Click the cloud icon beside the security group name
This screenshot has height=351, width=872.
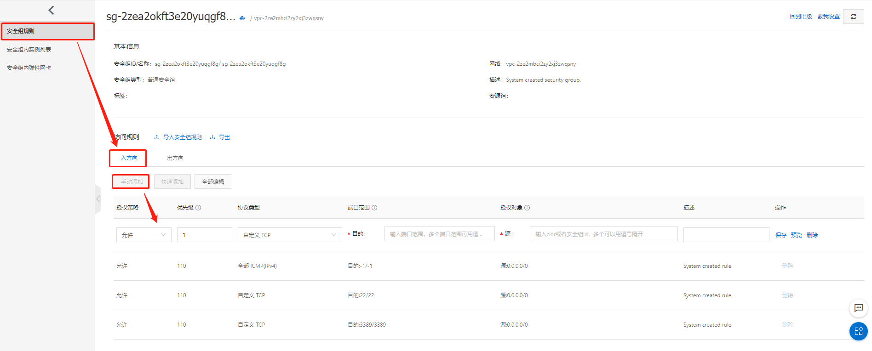click(x=242, y=18)
